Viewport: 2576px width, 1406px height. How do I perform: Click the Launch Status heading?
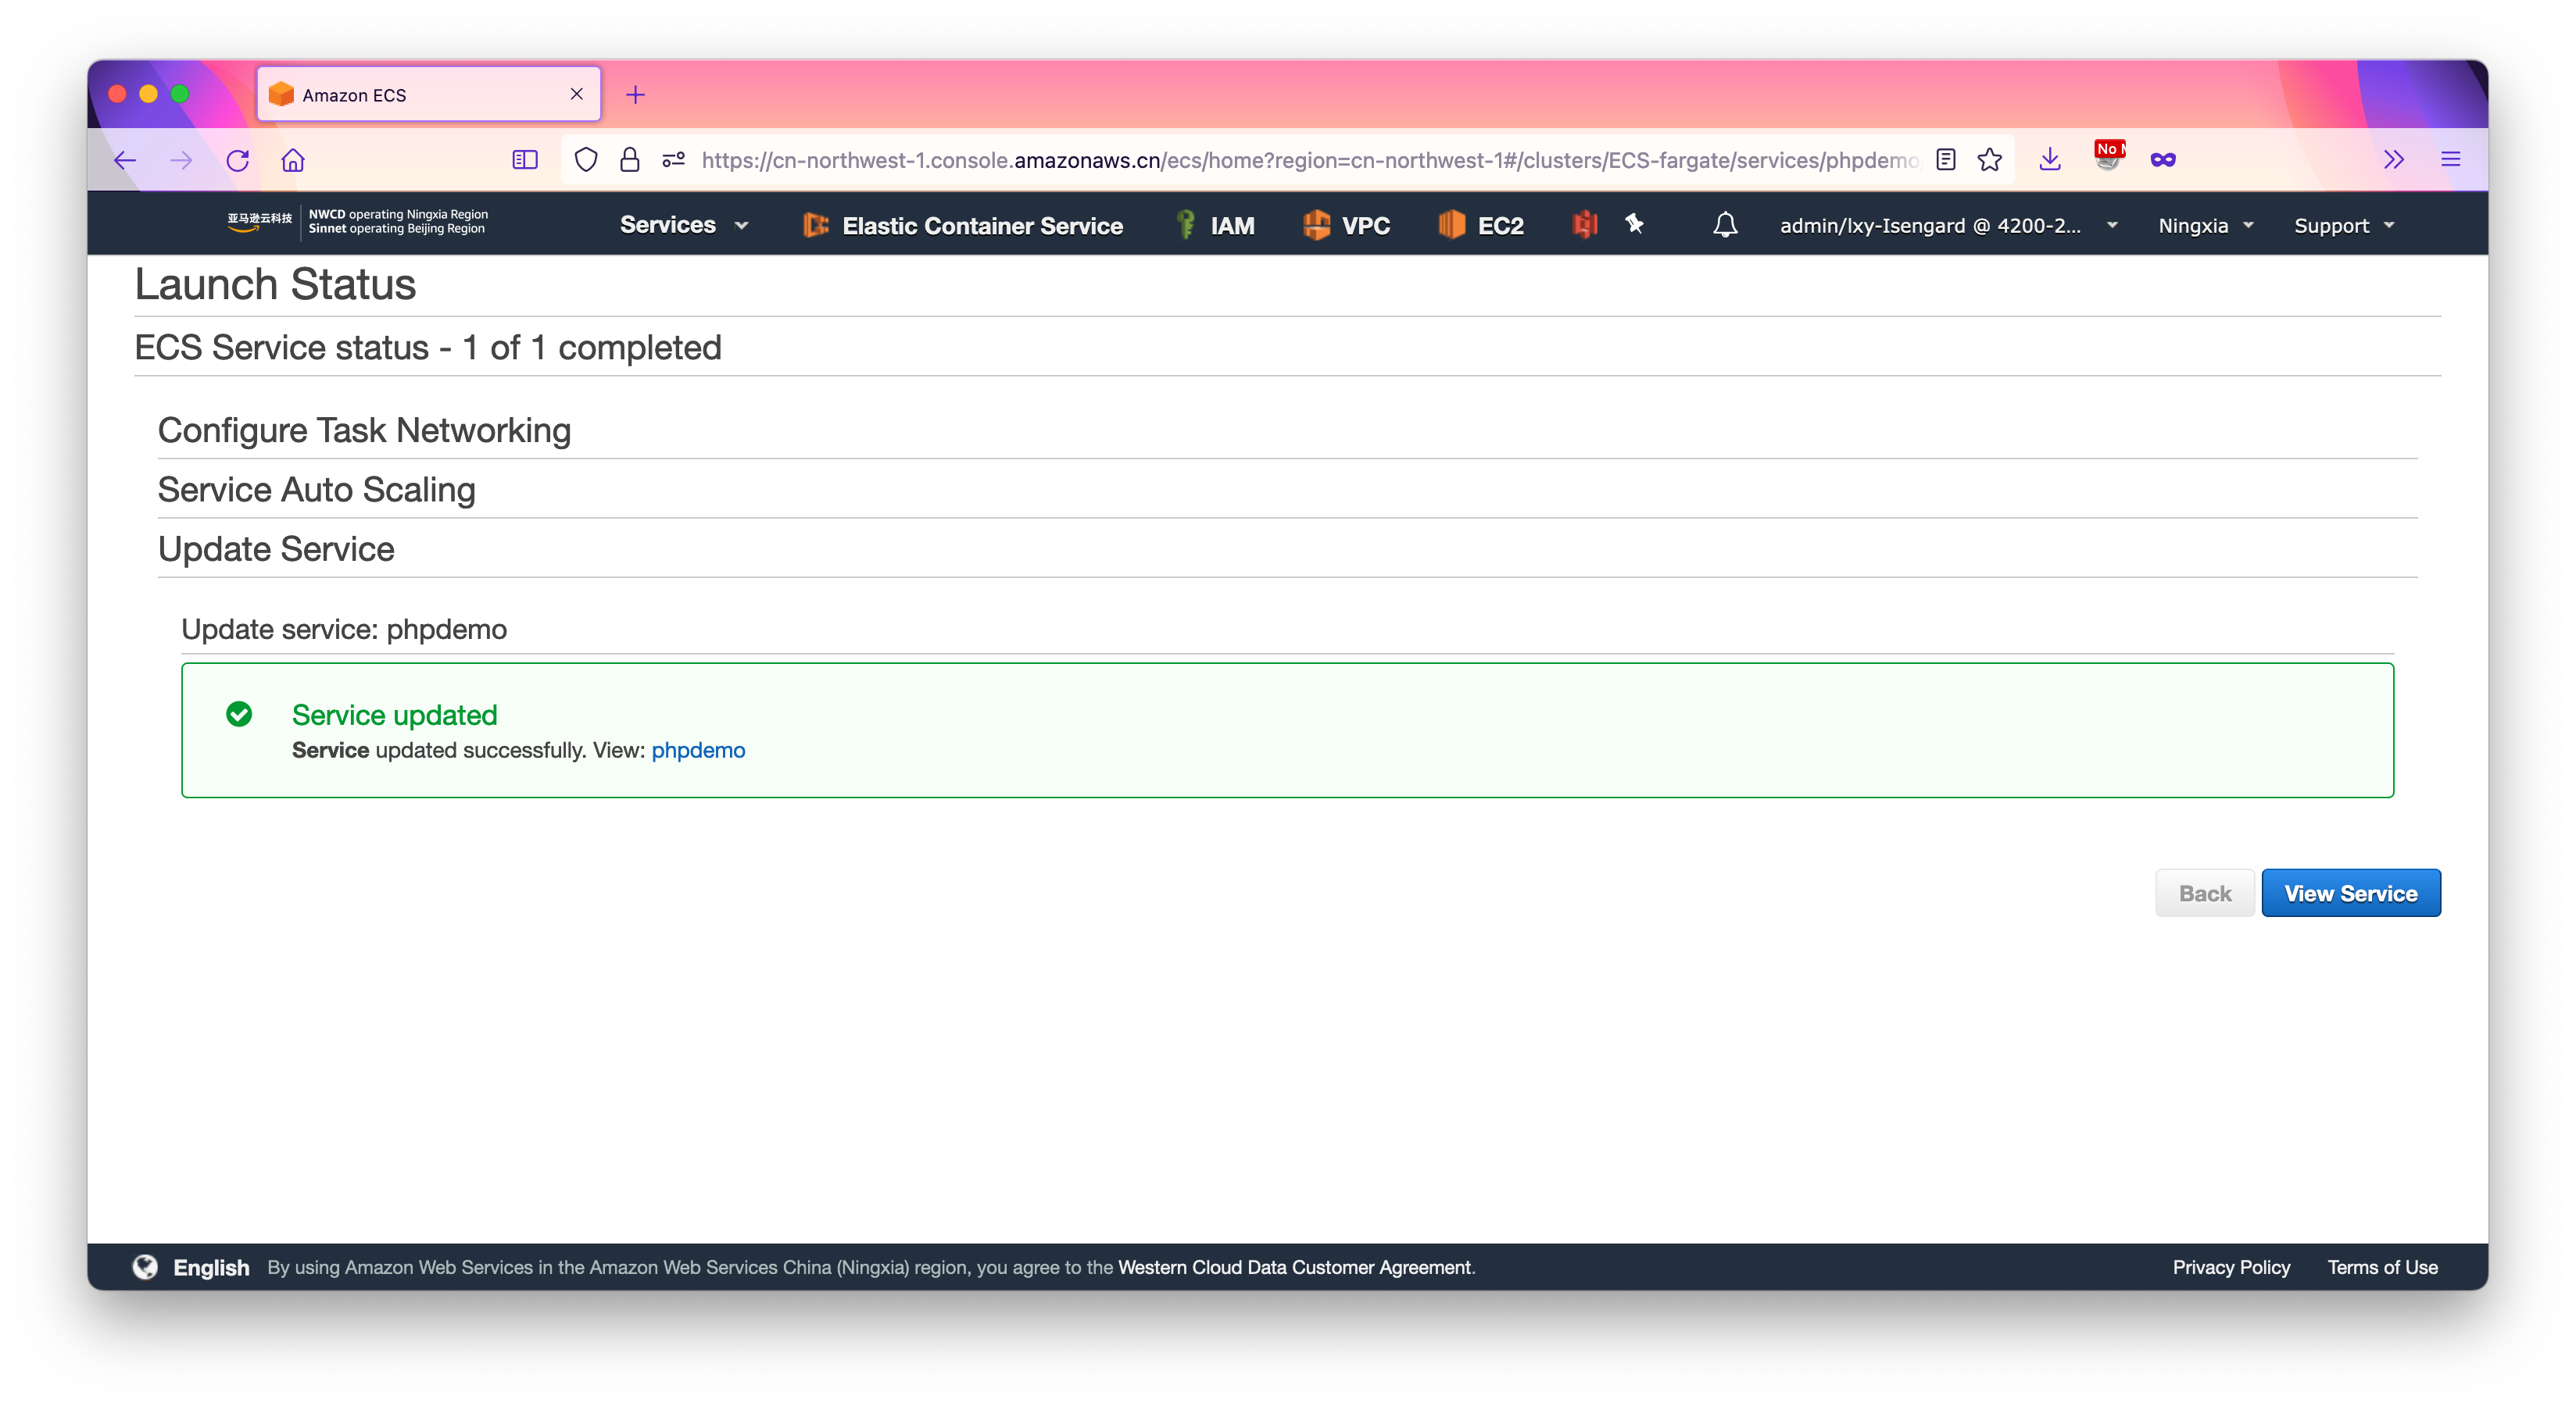pyautogui.click(x=275, y=285)
